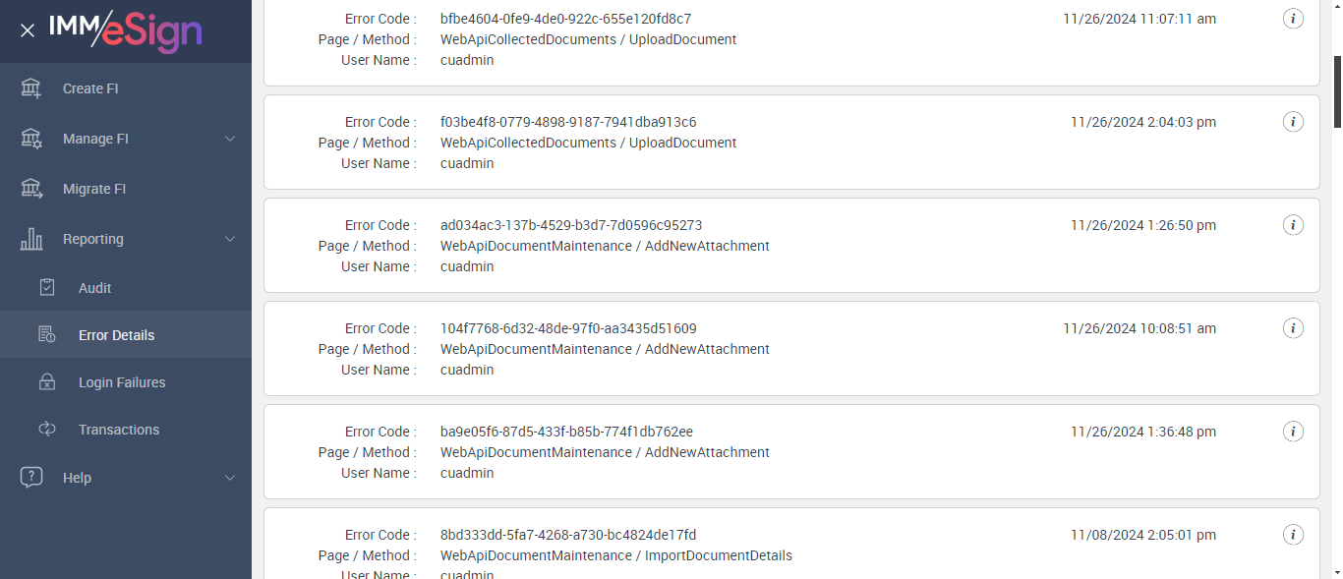Collapse the Reporting menu chevron

[230, 239]
